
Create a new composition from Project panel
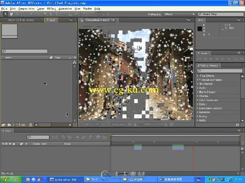15,125
